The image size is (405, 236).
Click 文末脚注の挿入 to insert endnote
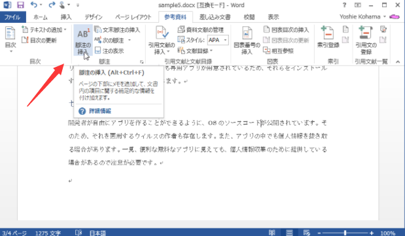click(117, 29)
